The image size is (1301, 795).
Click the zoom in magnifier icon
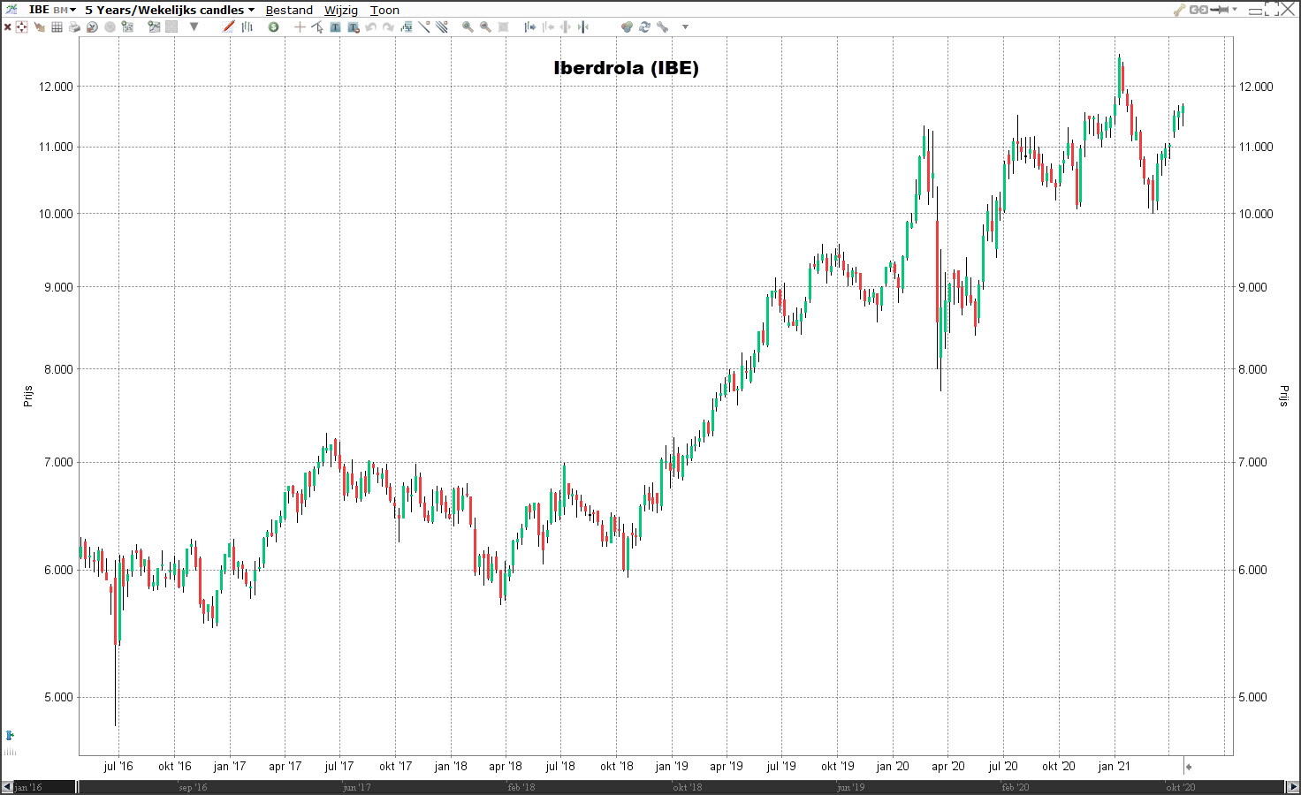pos(468,27)
